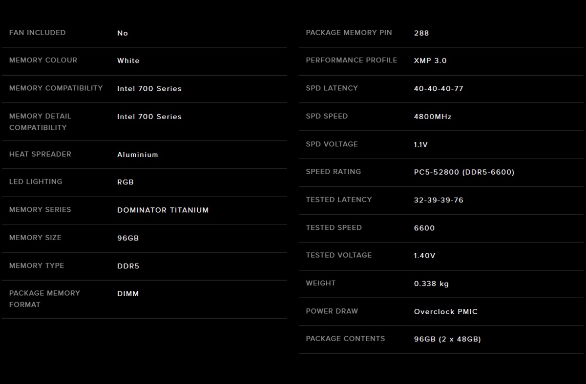Image resolution: width=586 pixels, height=384 pixels.
Task: Select the memory type value 'DDR5'
Action: (128, 266)
